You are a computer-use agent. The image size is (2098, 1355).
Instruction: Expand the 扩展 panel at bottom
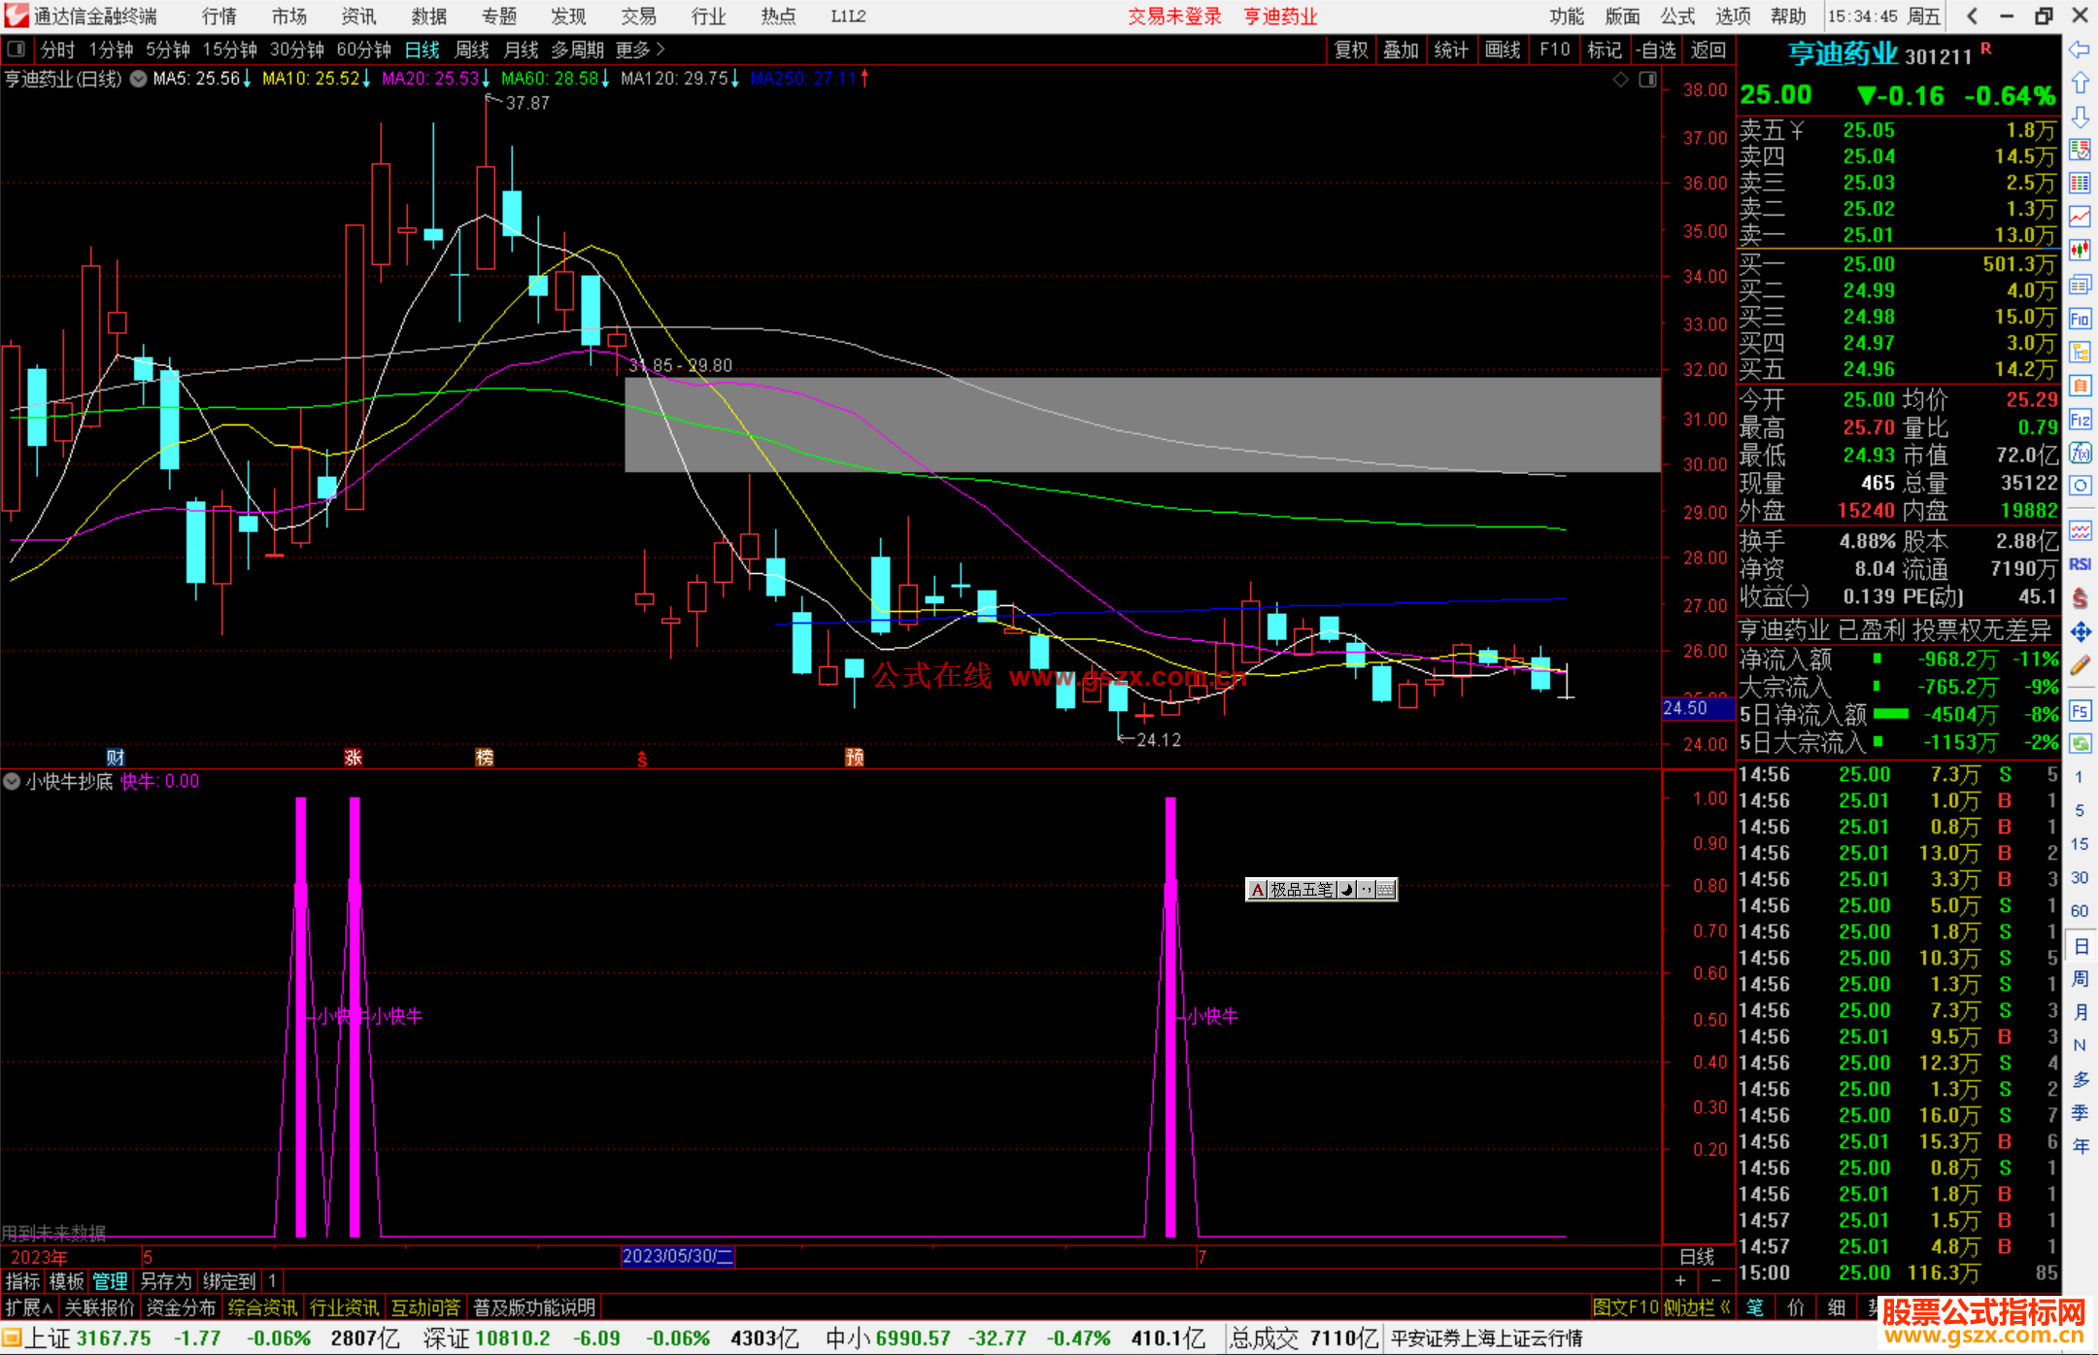pos(29,1307)
